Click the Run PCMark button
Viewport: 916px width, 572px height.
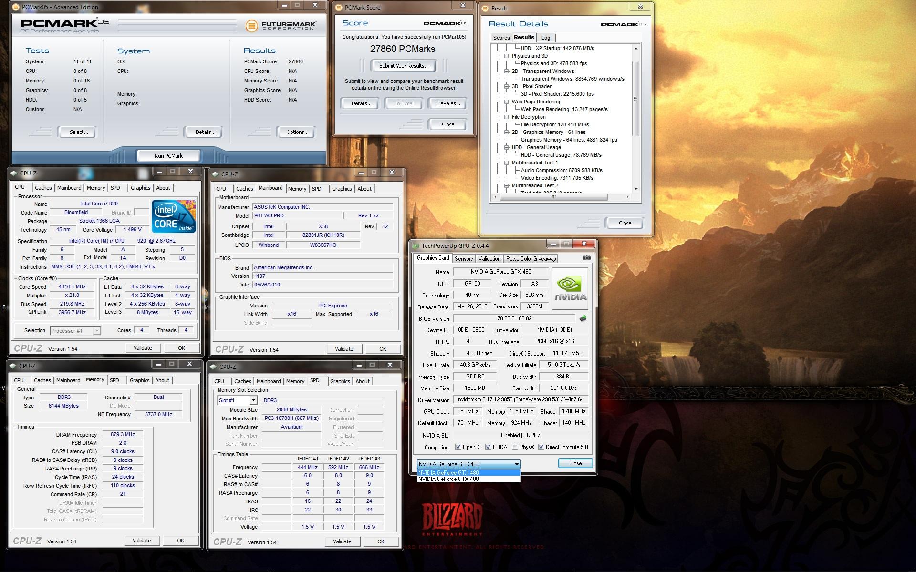pyautogui.click(x=168, y=156)
